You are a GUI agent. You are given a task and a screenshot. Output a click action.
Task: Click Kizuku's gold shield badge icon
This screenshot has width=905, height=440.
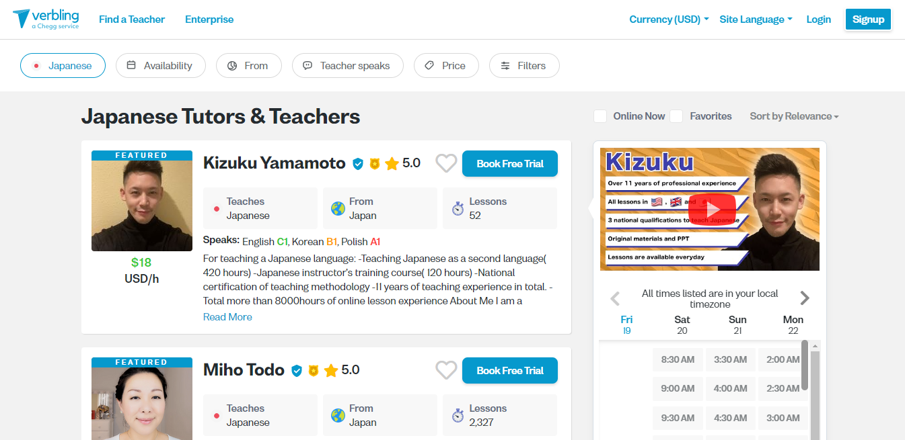(375, 163)
